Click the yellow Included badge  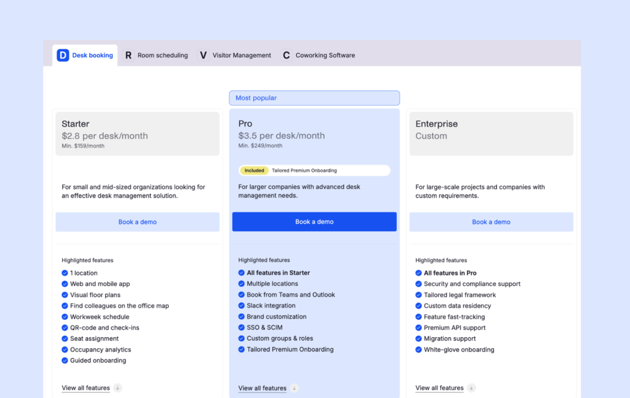[254, 170]
